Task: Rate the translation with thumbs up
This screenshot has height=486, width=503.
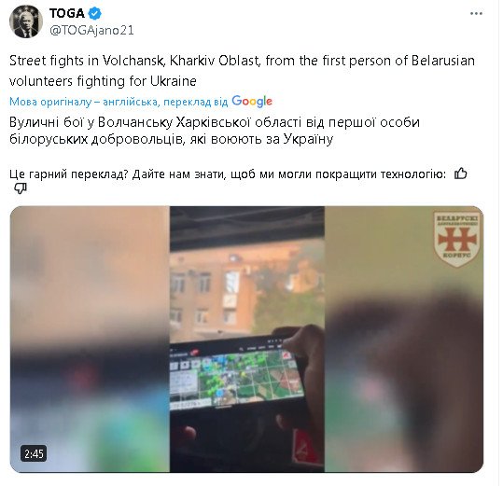Action: coord(461,174)
